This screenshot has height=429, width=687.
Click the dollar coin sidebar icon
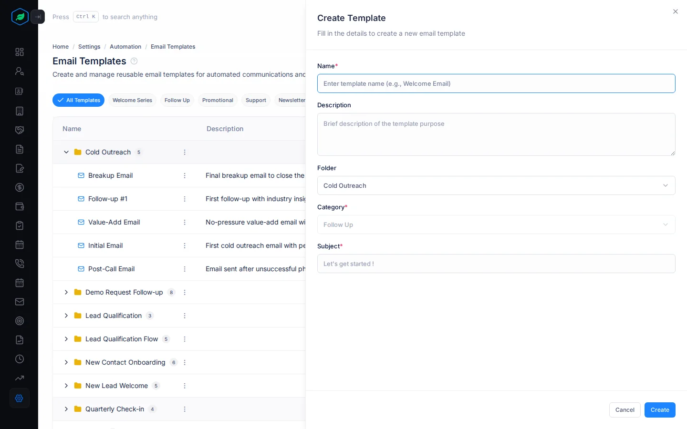pyautogui.click(x=20, y=187)
